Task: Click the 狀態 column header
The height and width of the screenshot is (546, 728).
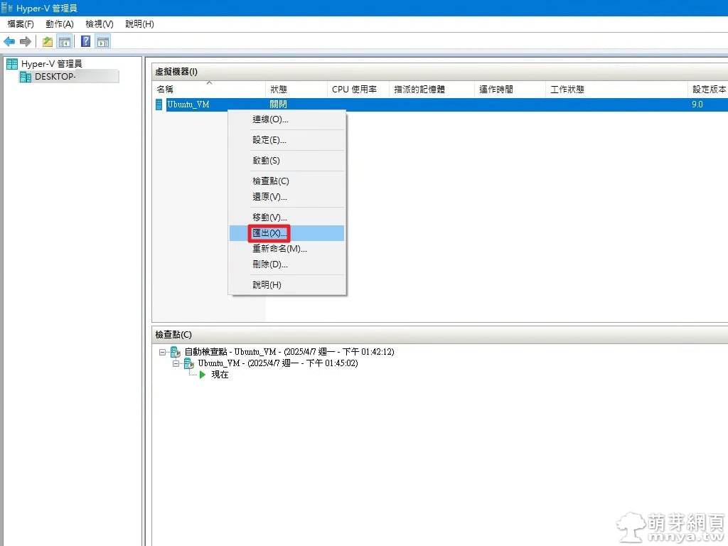Action: 278,90
